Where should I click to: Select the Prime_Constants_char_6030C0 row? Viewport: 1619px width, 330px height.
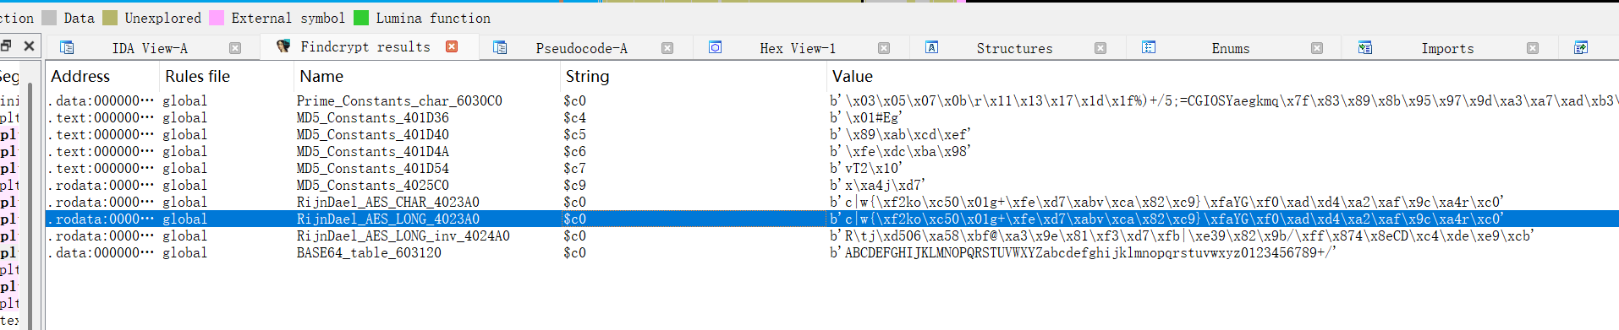tap(832, 100)
